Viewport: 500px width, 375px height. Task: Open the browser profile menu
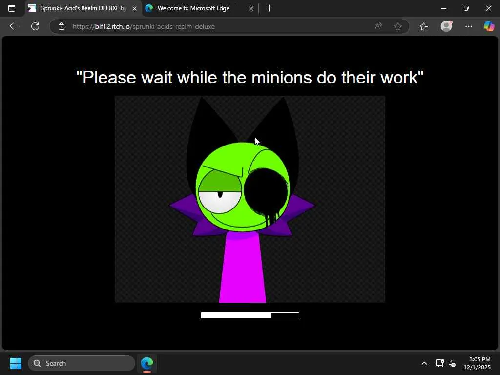446,26
